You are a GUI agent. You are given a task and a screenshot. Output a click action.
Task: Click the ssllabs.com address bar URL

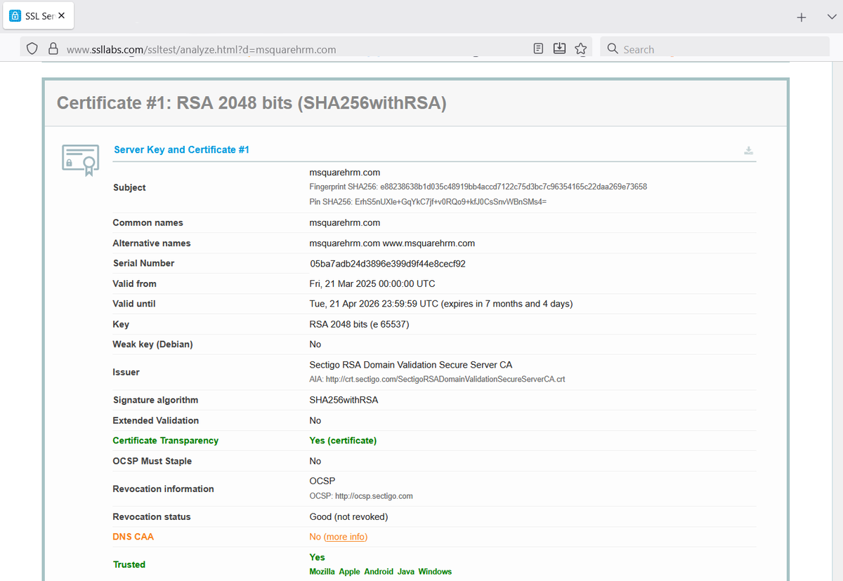pyautogui.click(x=201, y=50)
